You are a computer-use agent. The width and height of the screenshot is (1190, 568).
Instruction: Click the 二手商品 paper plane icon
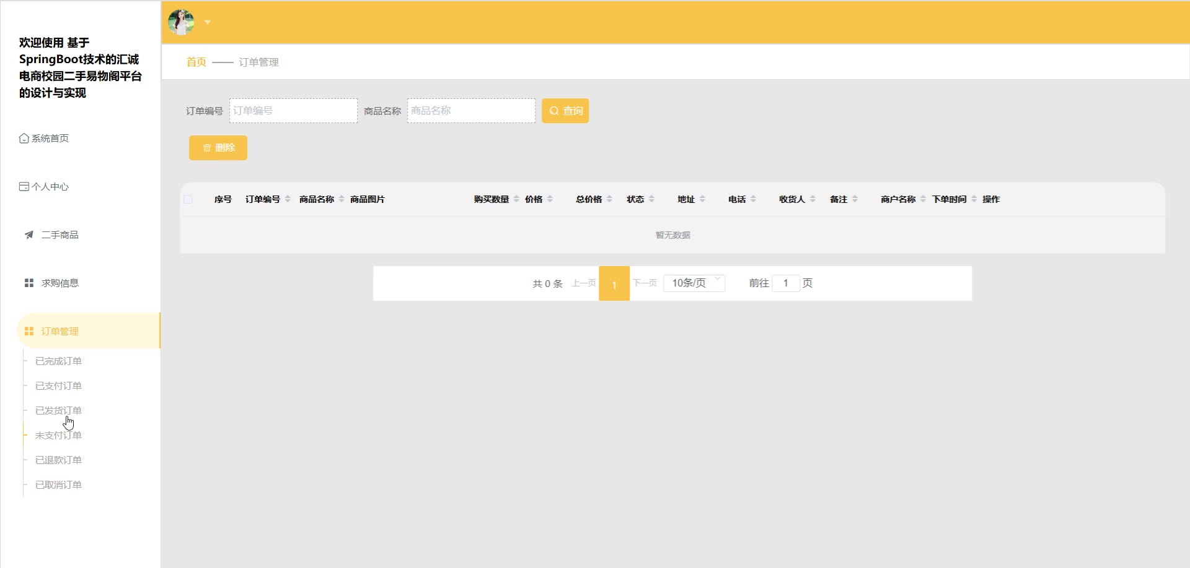click(x=29, y=235)
